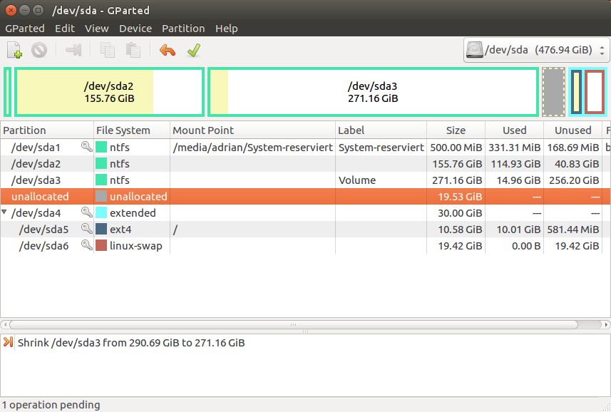
Task: Click the Copy partition toolbar icon
Action: 108,51
